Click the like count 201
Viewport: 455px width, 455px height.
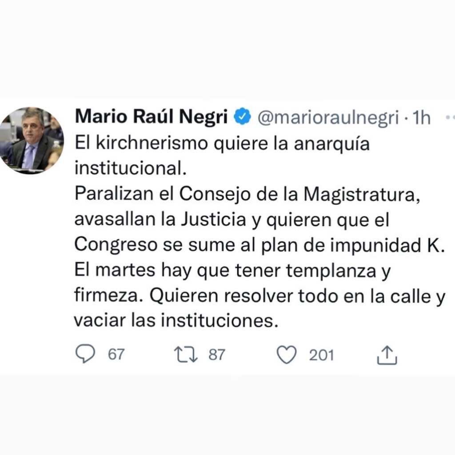pos(322,355)
